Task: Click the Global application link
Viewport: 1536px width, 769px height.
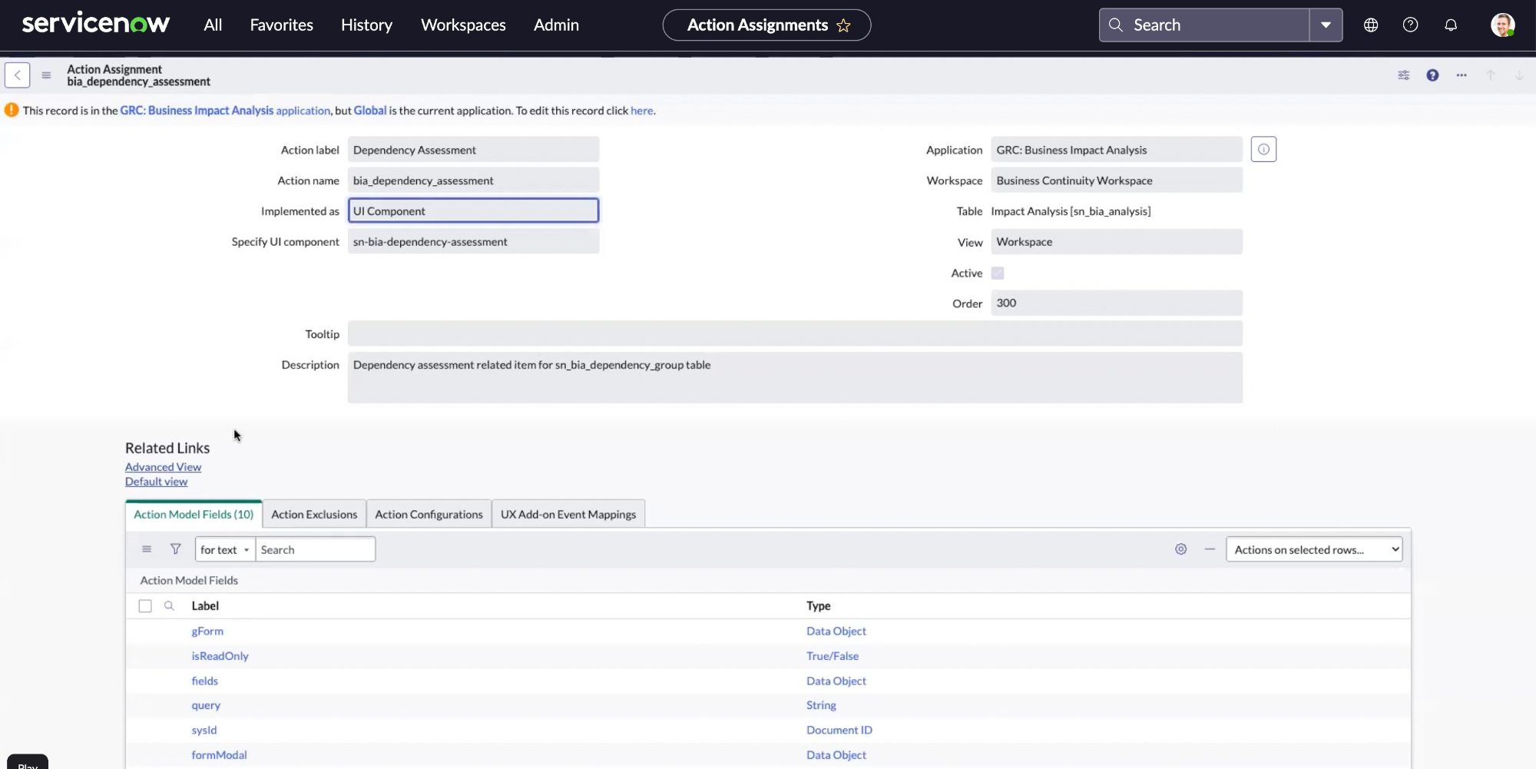Action: pyautogui.click(x=370, y=111)
